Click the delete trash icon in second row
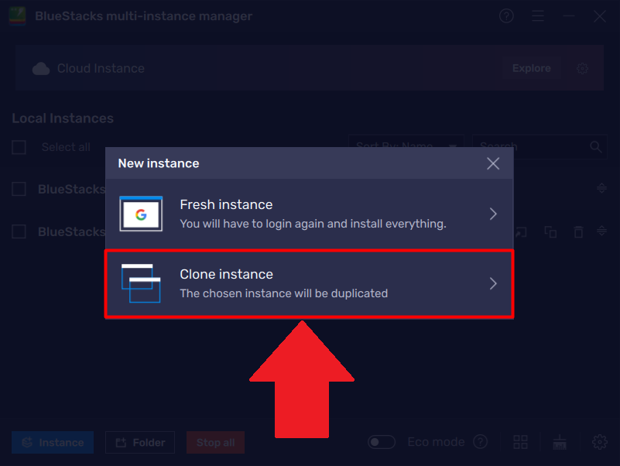Viewport: 620px width, 466px height. pos(578,231)
